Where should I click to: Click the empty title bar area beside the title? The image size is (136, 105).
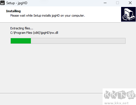click(64, 3)
